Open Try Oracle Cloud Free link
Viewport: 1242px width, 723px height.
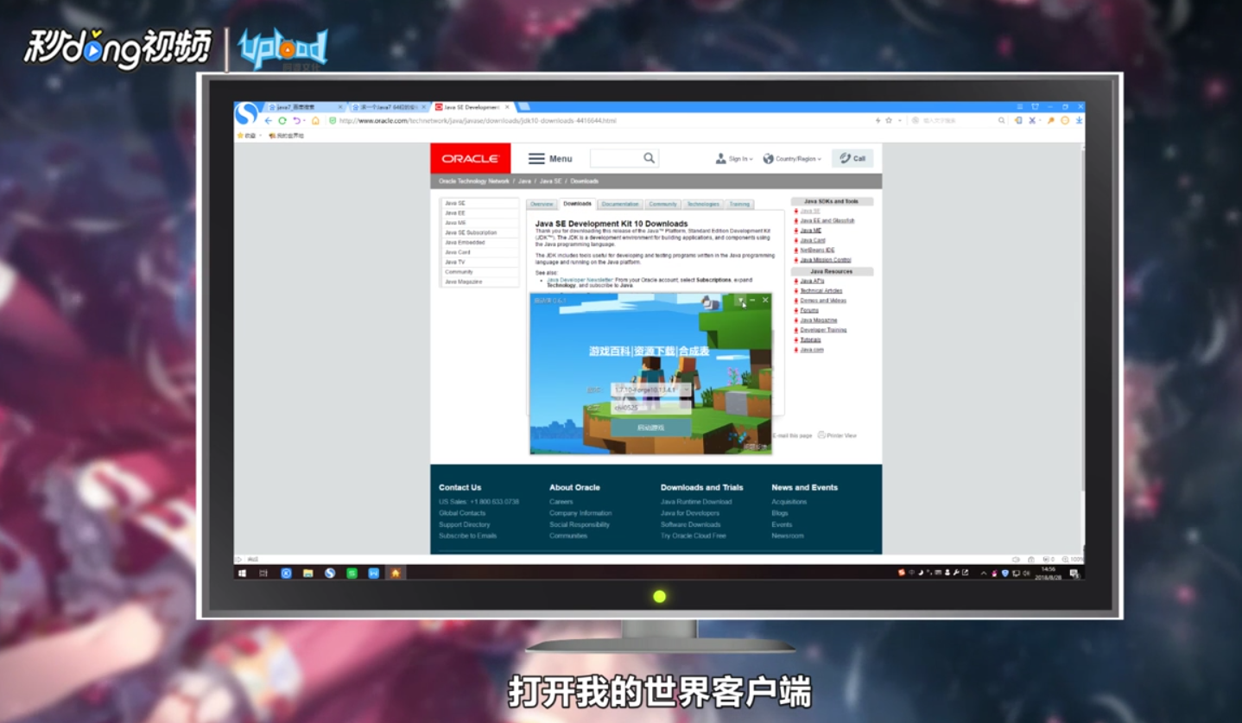click(x=694, y=536)
